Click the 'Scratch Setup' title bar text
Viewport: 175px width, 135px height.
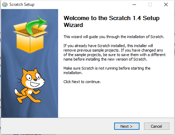[x=22, y=4]
